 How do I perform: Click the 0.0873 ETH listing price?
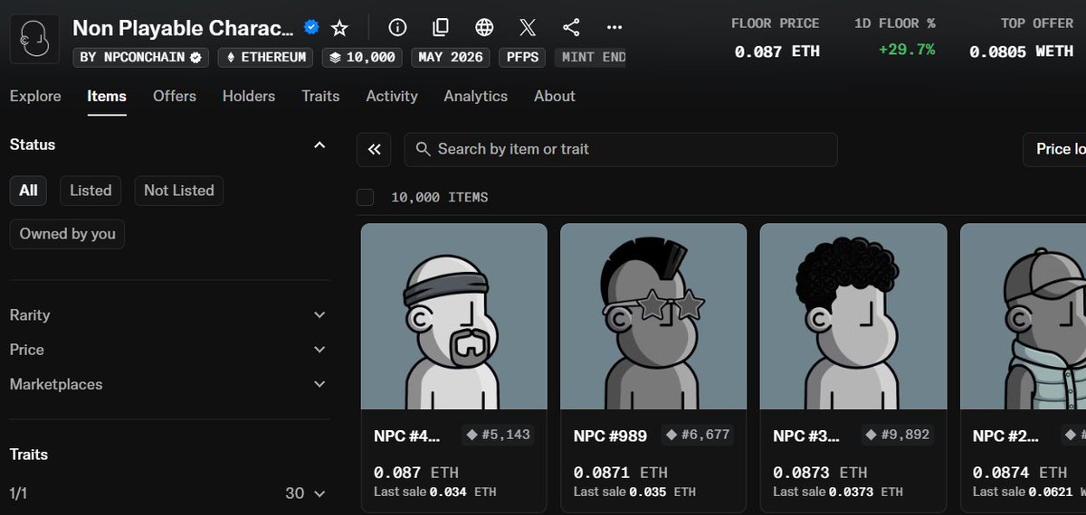[820, 472]
